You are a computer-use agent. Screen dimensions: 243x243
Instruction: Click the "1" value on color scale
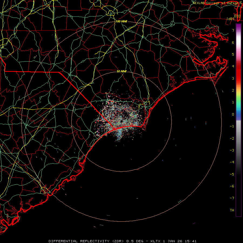click(x=233, y=102)
